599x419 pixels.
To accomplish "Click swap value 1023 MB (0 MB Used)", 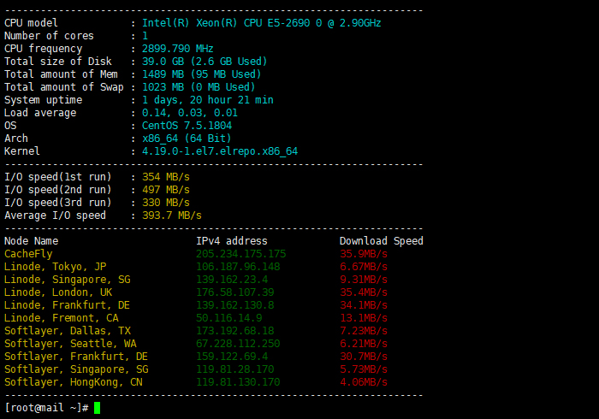I will (x=199, y=87).
